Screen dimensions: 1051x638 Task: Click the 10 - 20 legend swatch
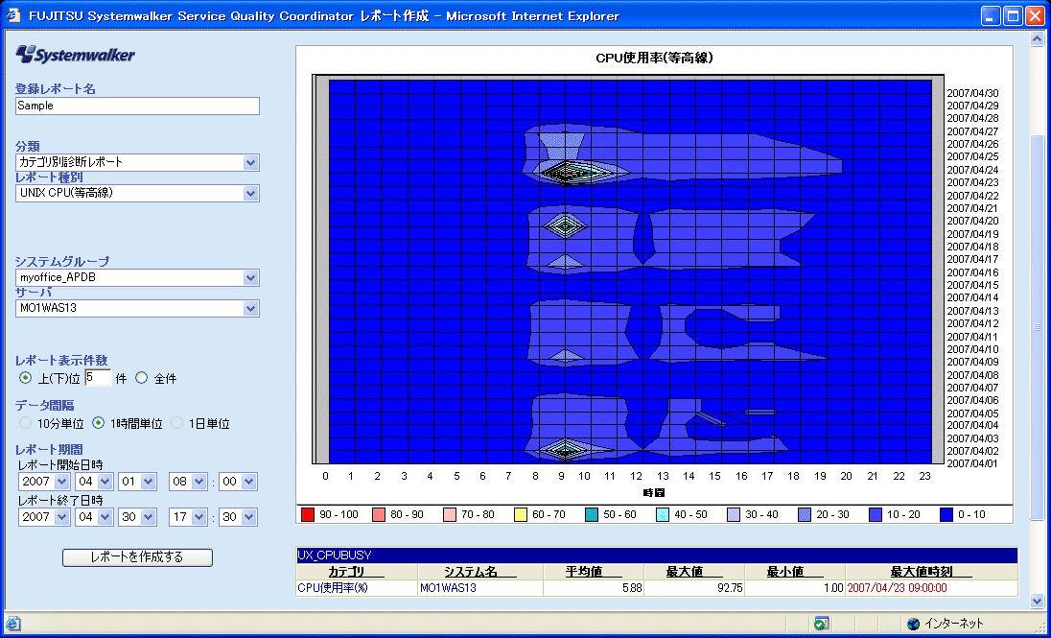tap(876, 514)
